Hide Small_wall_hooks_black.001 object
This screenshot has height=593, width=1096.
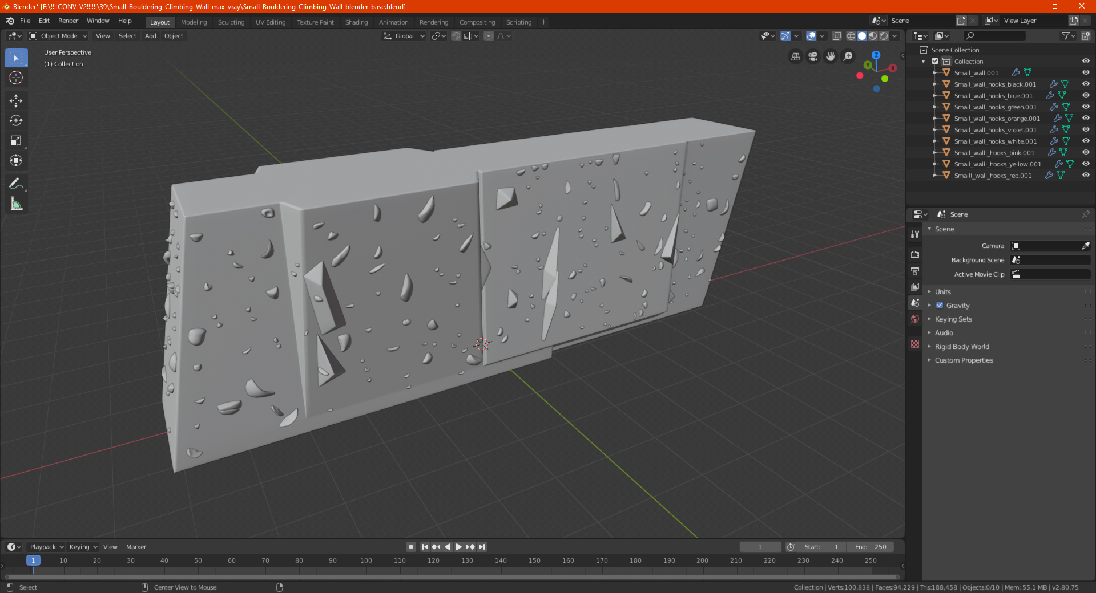coord(1086,84)
